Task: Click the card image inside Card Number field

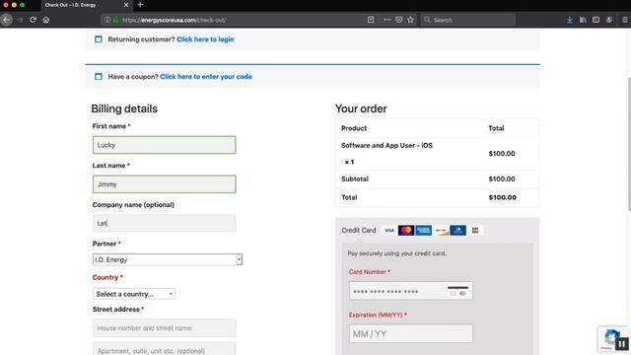Action: (x=457, y=291)
